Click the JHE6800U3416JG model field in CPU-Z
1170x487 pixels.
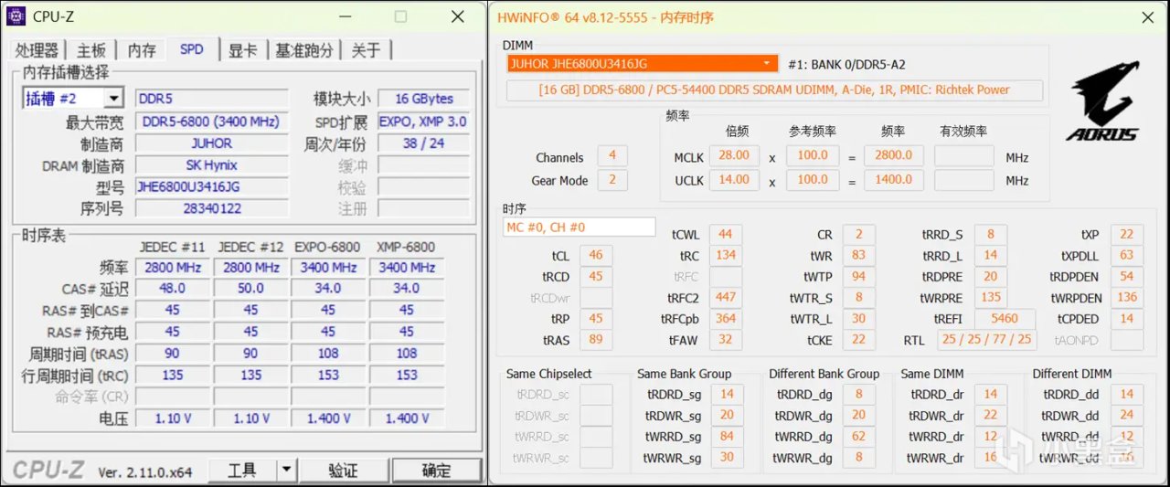click(x=210, y=187)
